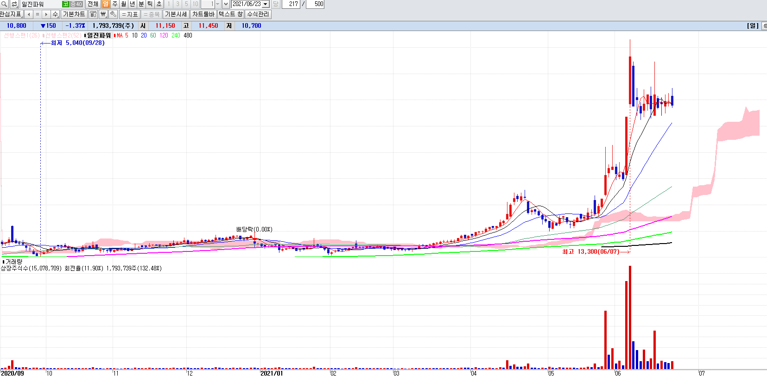Open the 텍스트 창 text window
767x376 pixels.
point(231,14)
